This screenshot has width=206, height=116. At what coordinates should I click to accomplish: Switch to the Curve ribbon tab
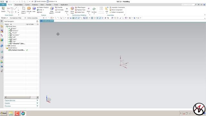pos(27,5)
